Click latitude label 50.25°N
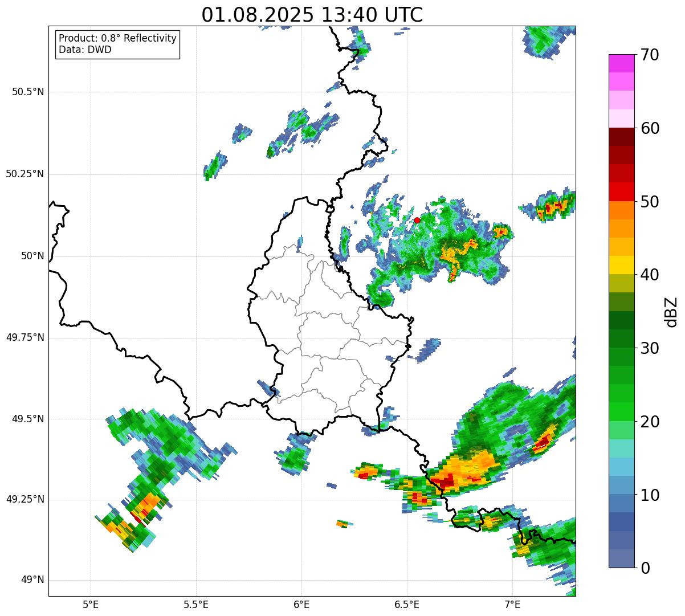The width and height of the screenshot is (685, 616). [x=25, y=174]
